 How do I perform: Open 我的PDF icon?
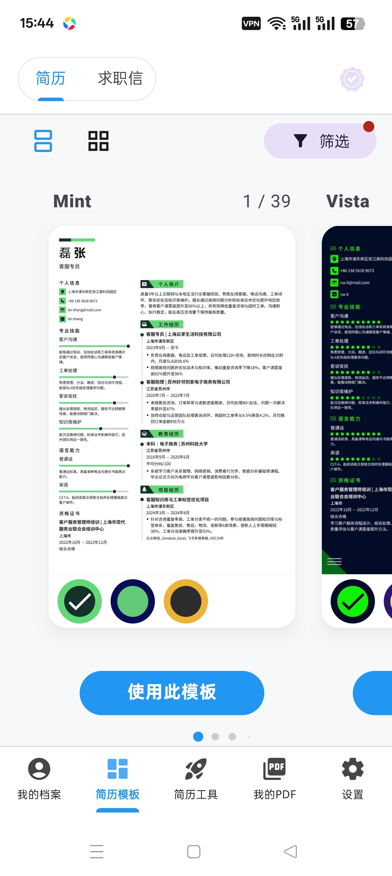pos(274,769)
